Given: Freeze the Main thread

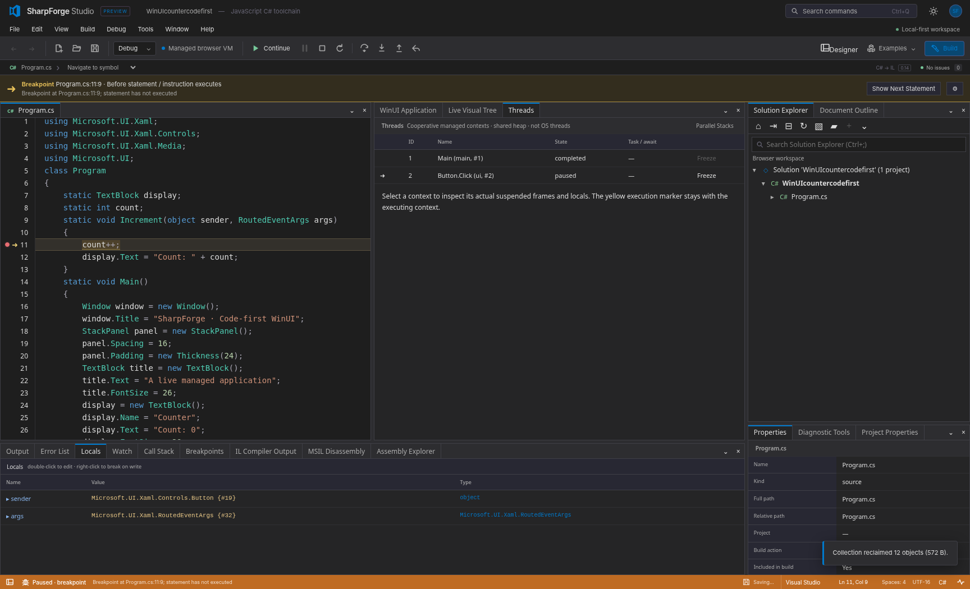Looking at the screenshot, I should click(x=706, y=158).
